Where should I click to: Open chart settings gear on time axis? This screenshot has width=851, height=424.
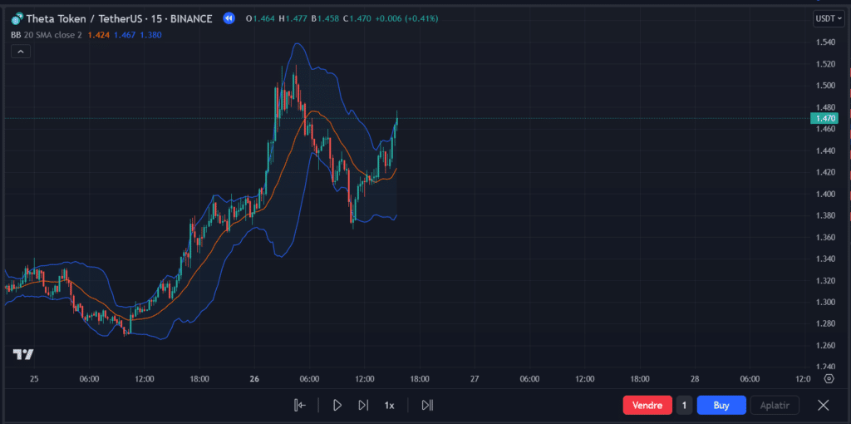tap(829, 379)
